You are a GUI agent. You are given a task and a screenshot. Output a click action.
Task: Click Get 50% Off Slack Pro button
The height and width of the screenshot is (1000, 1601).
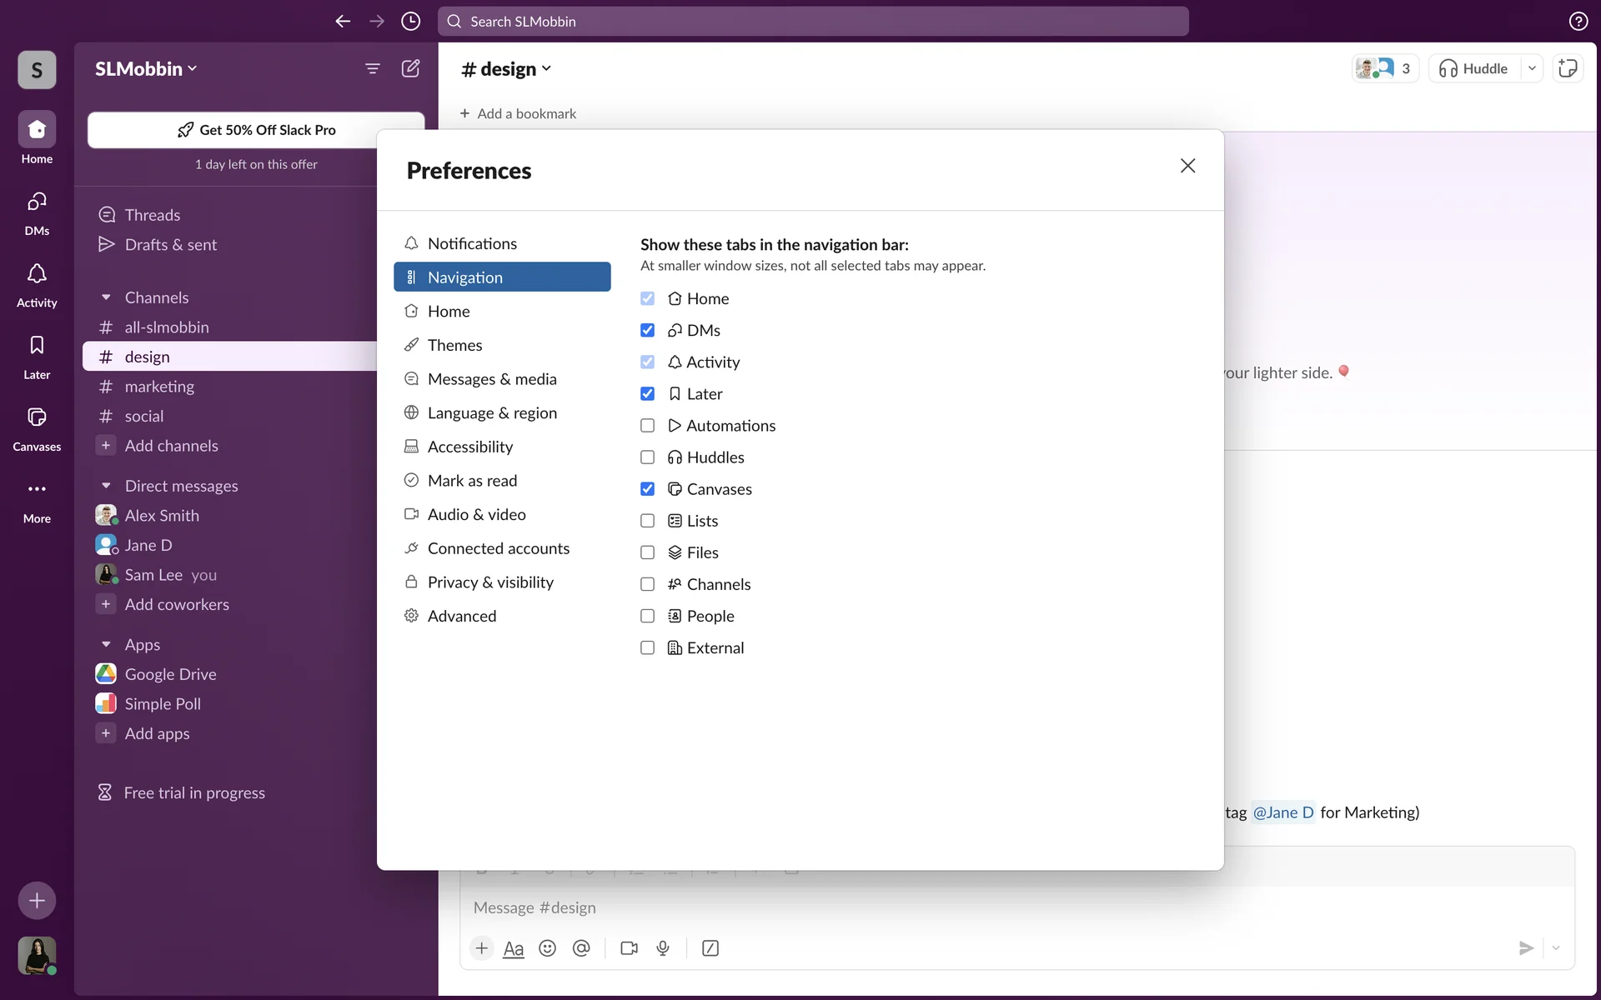coord(256,130)
